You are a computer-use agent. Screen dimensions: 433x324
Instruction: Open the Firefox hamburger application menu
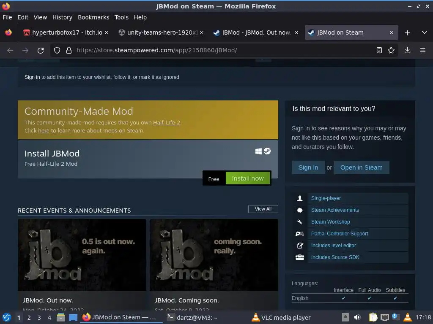(423, 50)
